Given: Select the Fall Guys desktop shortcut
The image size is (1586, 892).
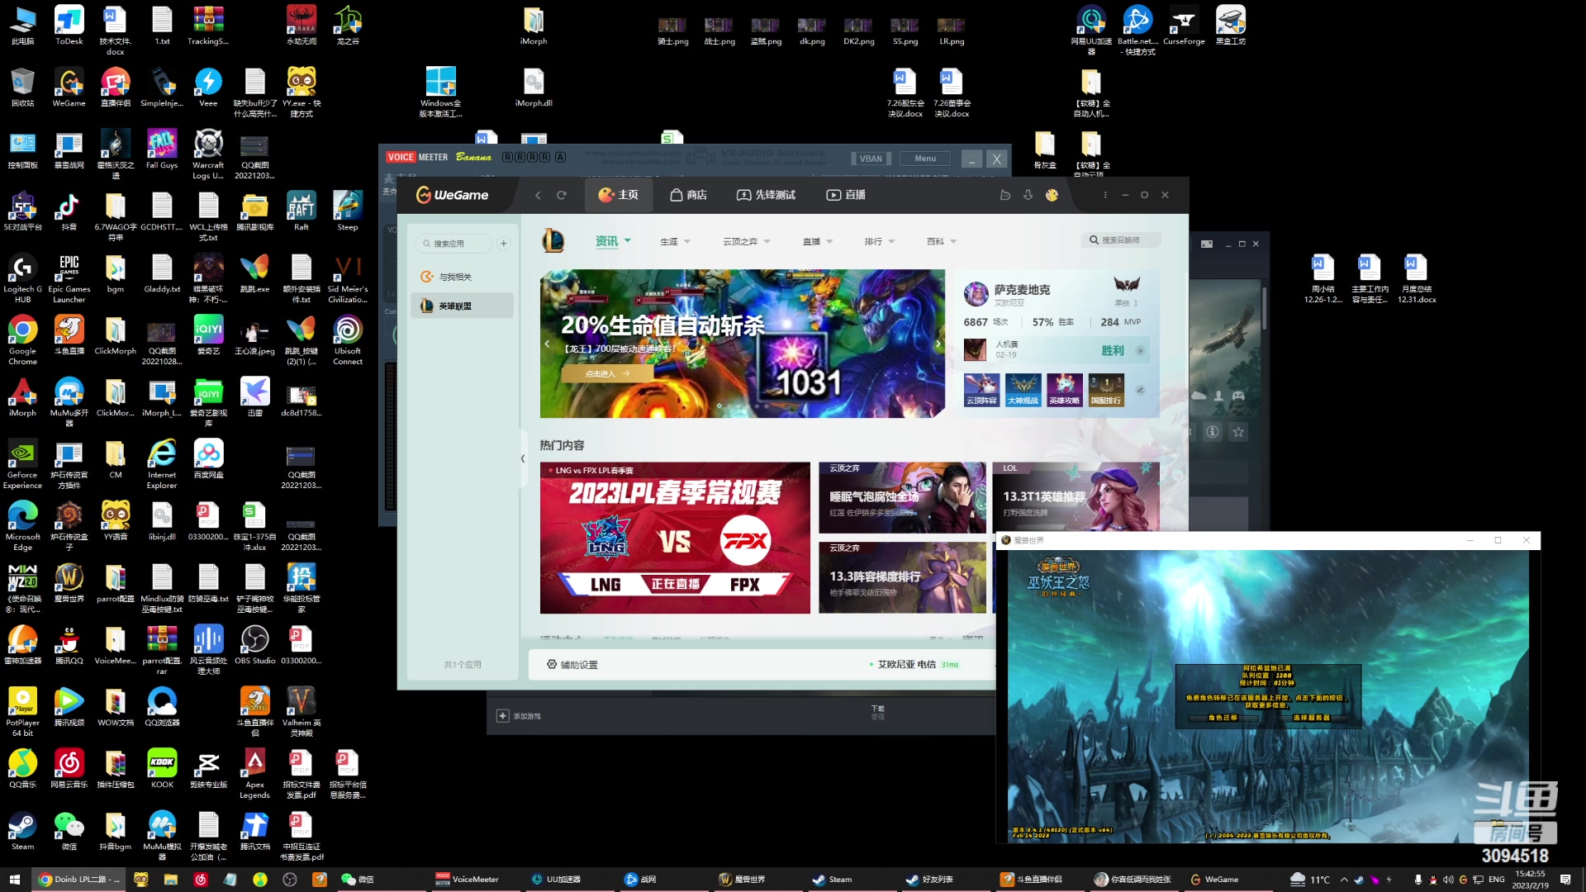Looking at the screenshot, I should click(162, 149).
